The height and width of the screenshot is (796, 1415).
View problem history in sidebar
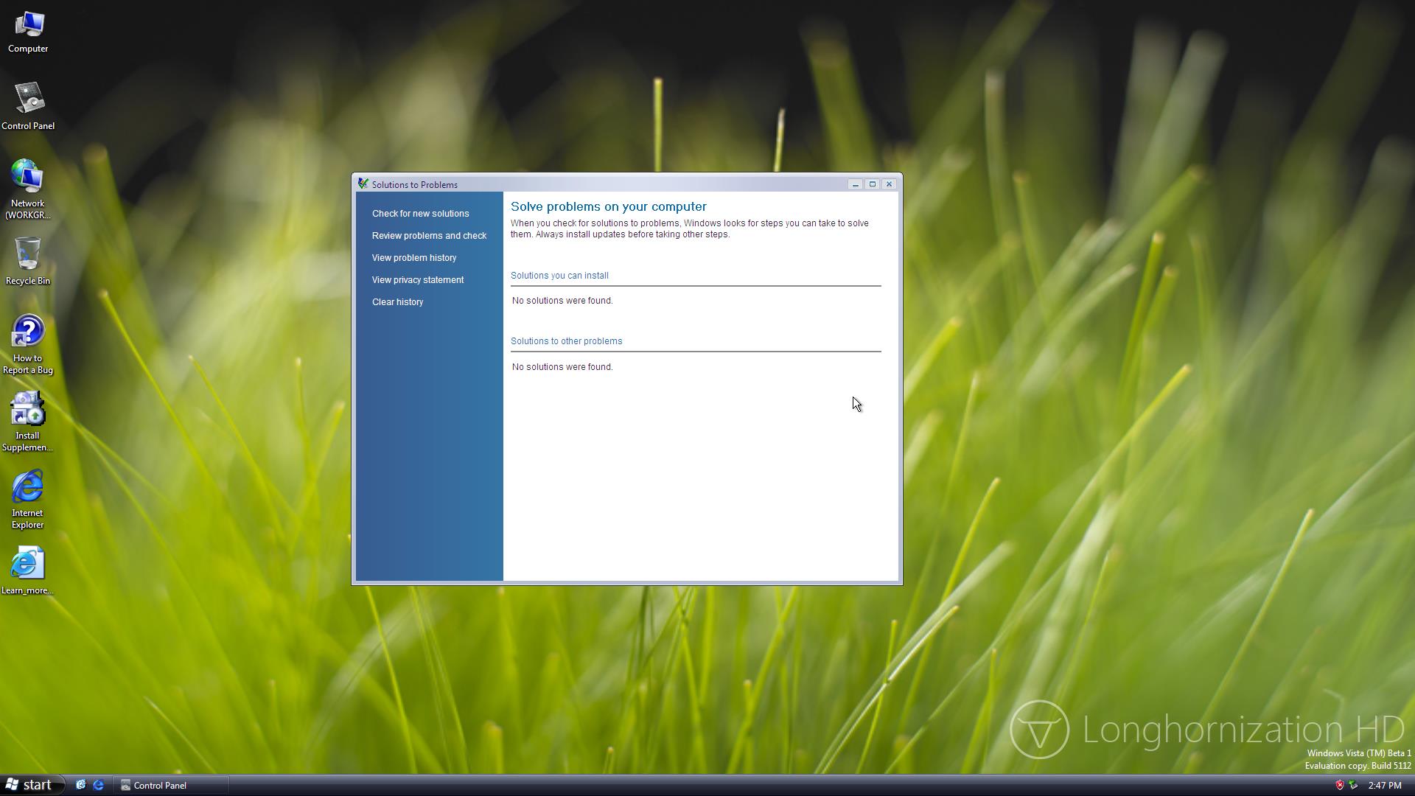coord(413,258)
